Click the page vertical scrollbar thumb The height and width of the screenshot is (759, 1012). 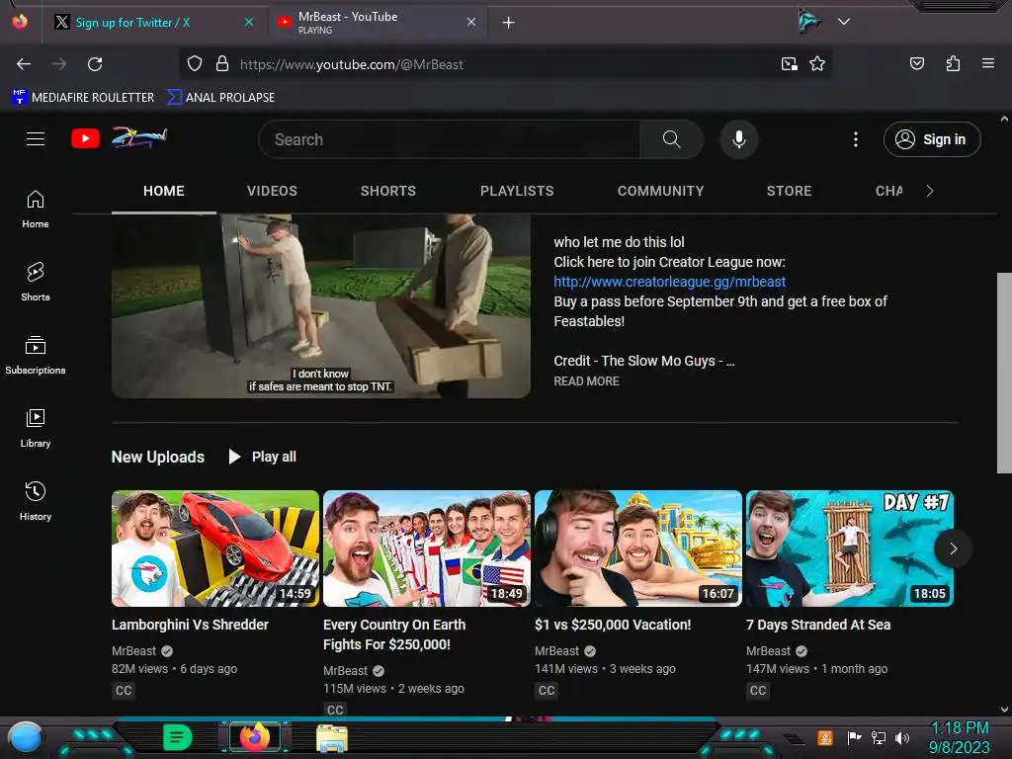coord(1004,373)
